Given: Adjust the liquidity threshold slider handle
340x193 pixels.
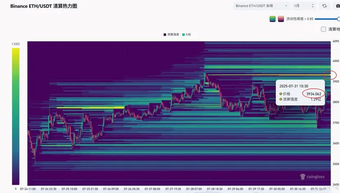Looking at the screenshot, I should [338, 19].
